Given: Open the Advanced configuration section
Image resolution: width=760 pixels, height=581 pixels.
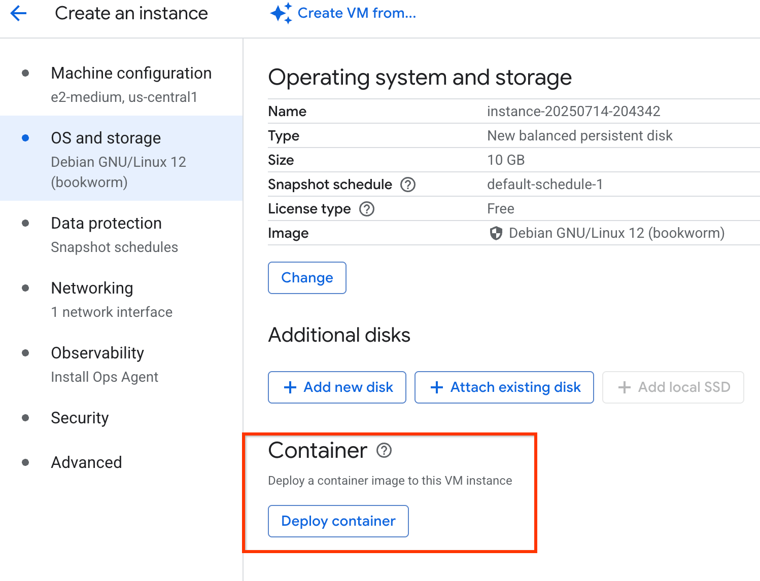Looking at the screenshot, I should (x=86, y=462).
